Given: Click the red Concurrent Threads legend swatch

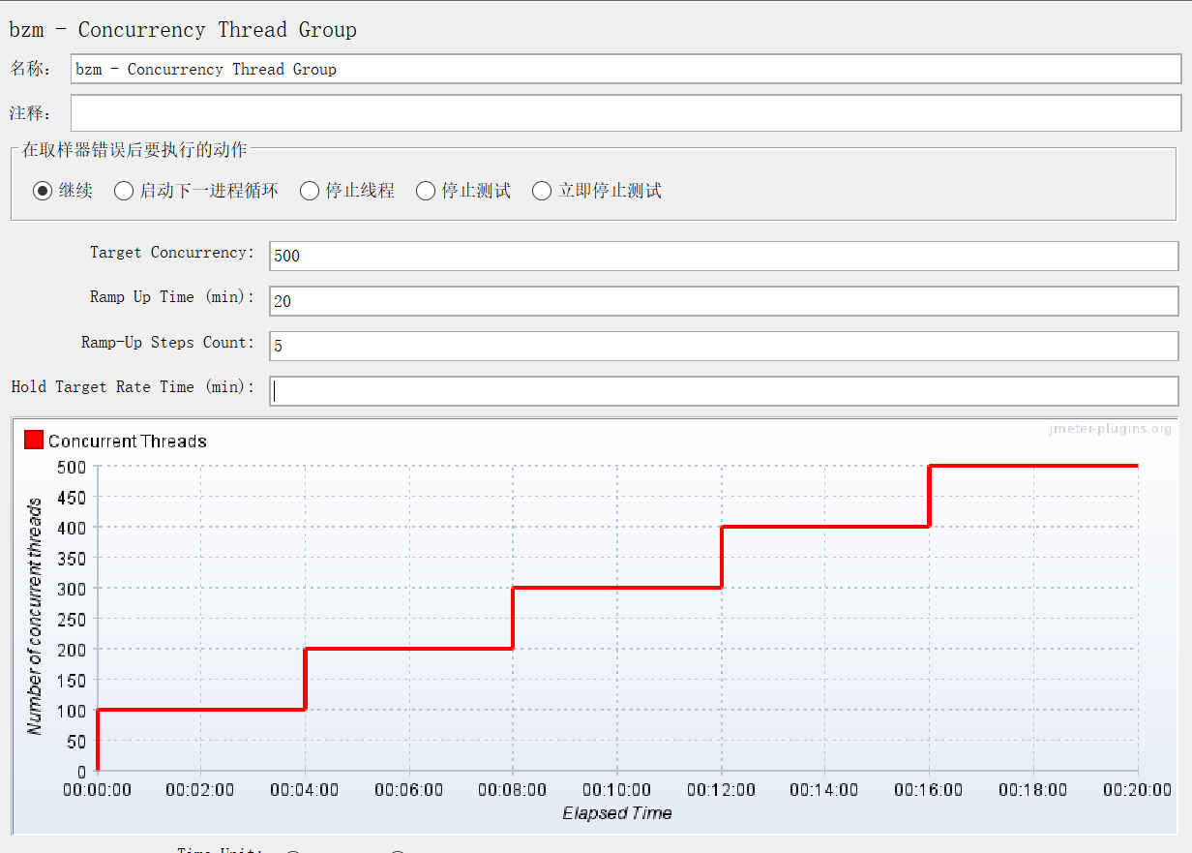Looking at the screenshot, I should (x=34, y=441).
